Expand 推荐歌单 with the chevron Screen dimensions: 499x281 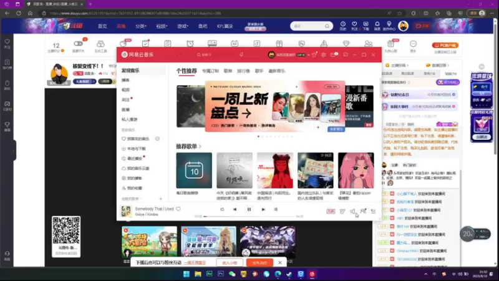(x=200, y=146)
